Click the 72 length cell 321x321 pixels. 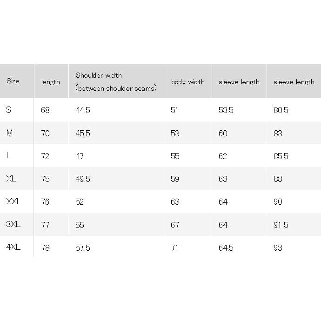click(45, 156)
